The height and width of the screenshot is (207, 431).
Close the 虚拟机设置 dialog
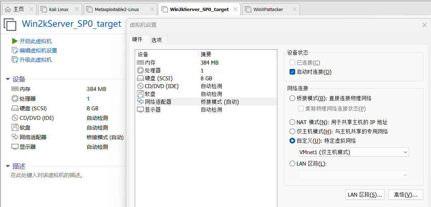[x=424, y=25]
